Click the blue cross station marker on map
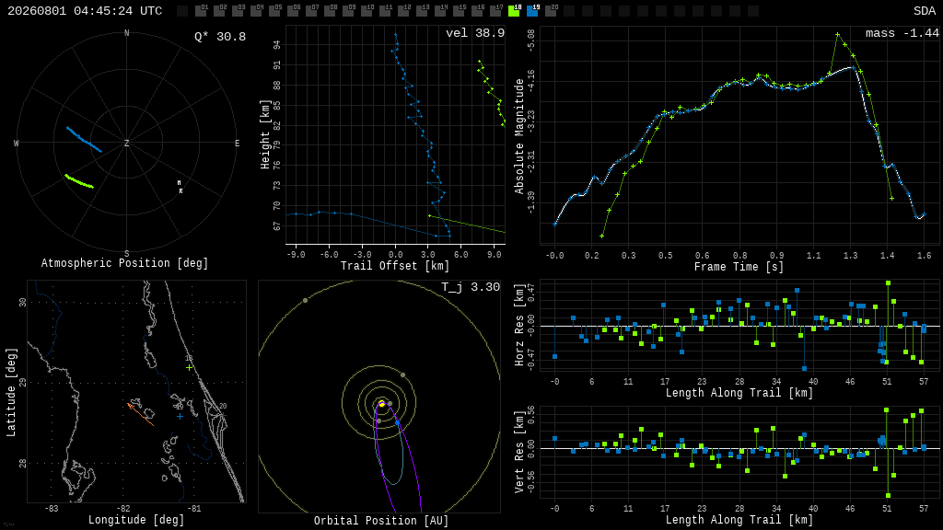The height and width of the screenshot is (530, 943). [180, 416]
